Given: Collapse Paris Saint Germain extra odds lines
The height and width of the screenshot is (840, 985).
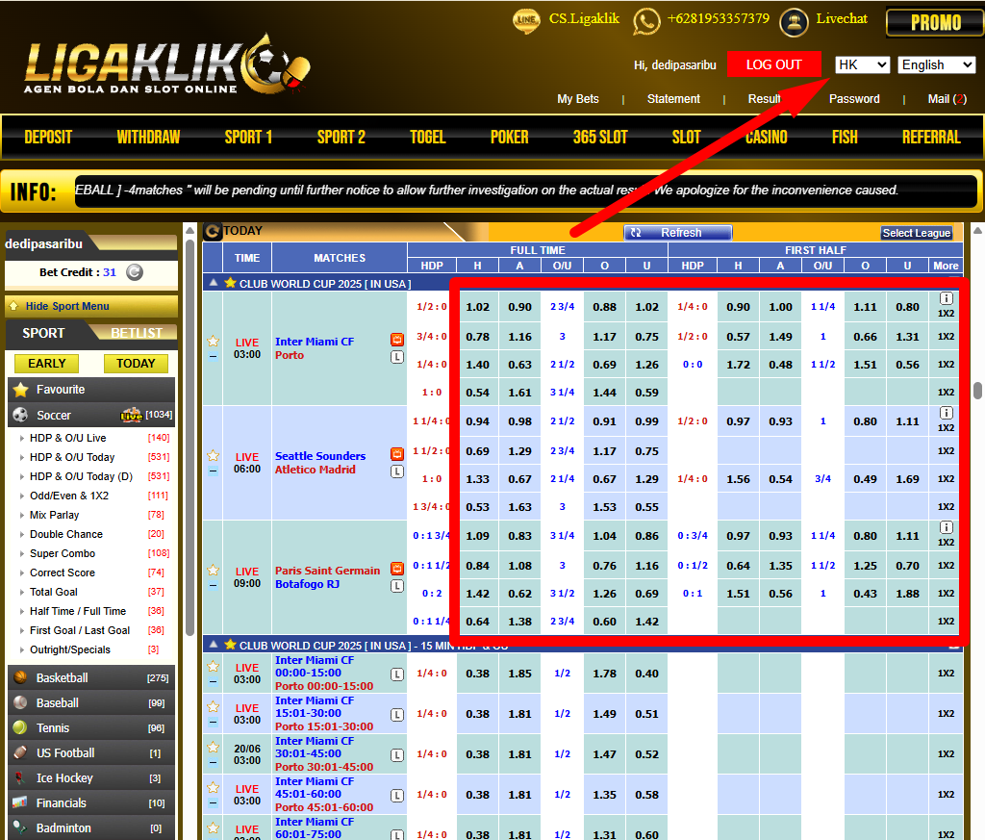Looking at the screenshot, I should tap(213, 585).
